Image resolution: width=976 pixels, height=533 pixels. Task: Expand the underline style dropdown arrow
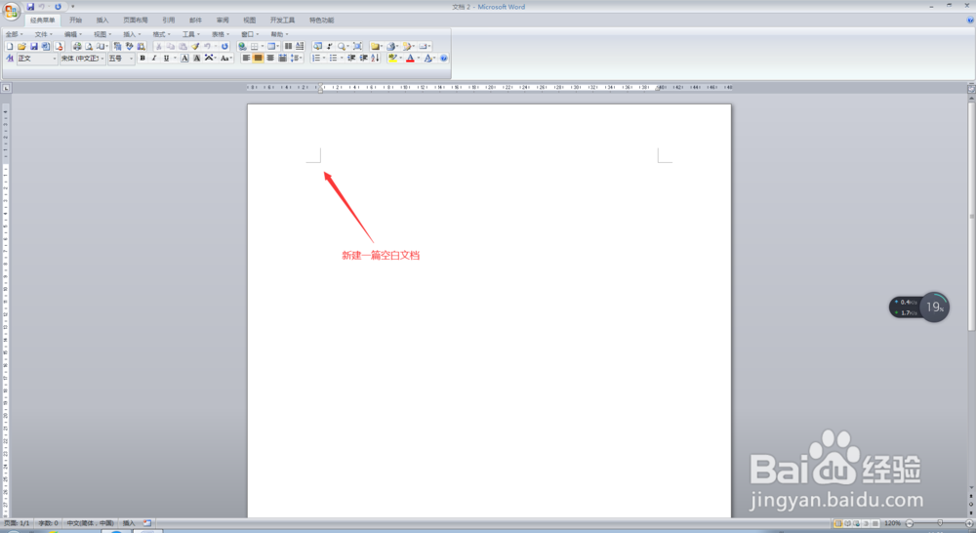(x=175, y=58)
